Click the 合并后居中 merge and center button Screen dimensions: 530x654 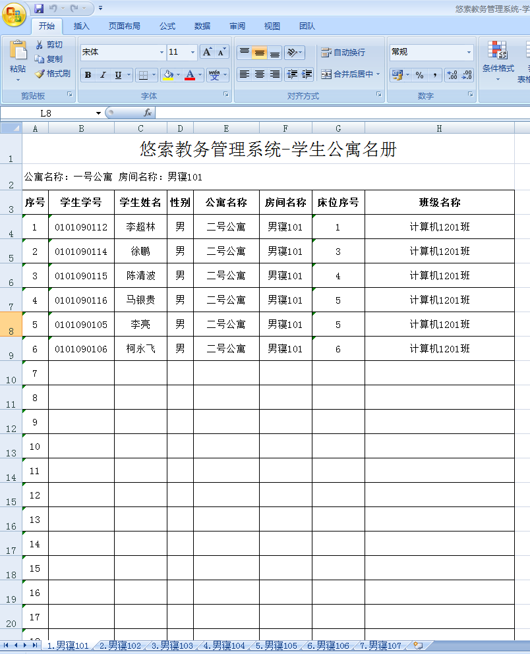pyautogui.click(x=347, y=74)
